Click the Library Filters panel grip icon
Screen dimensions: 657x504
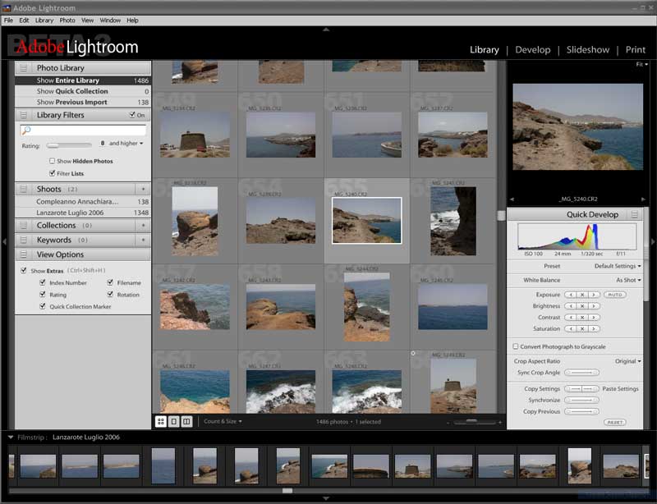click(x=24, y=115)
